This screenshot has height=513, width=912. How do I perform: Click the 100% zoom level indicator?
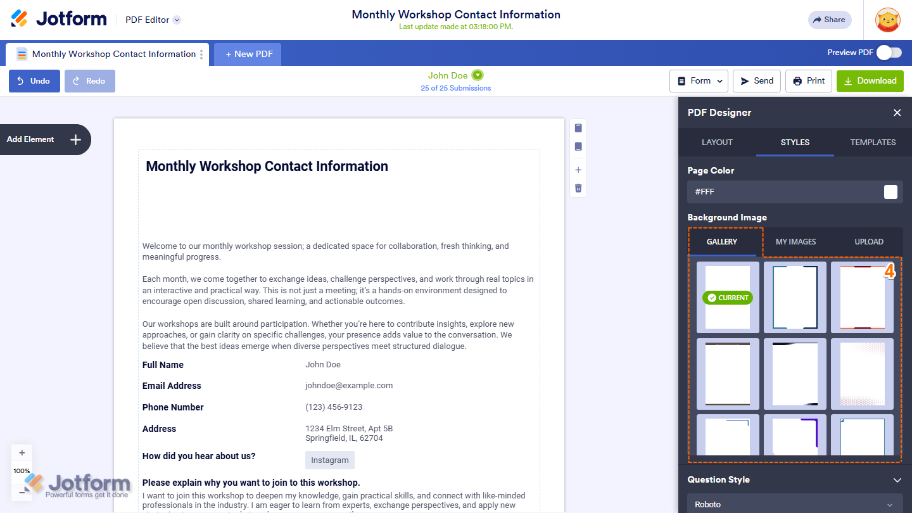22,471
